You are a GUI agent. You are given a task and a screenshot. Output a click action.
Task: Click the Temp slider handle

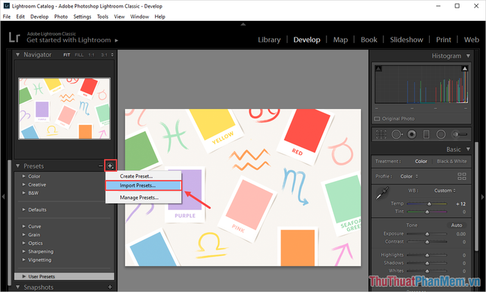429,203
